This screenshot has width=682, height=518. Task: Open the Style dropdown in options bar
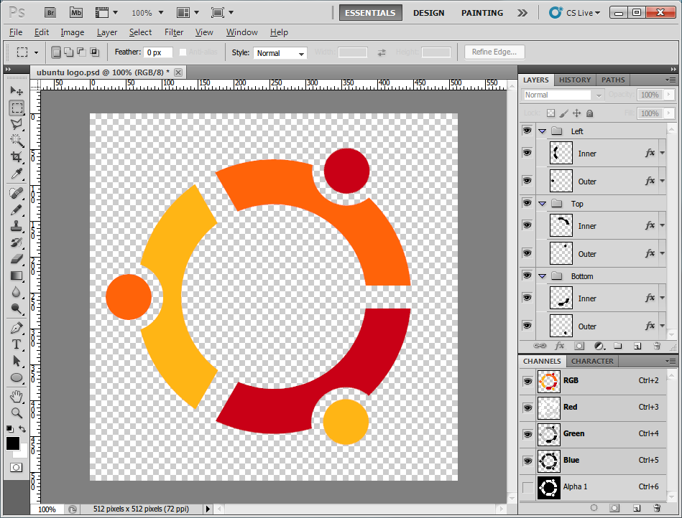click(x=280, y=52)
